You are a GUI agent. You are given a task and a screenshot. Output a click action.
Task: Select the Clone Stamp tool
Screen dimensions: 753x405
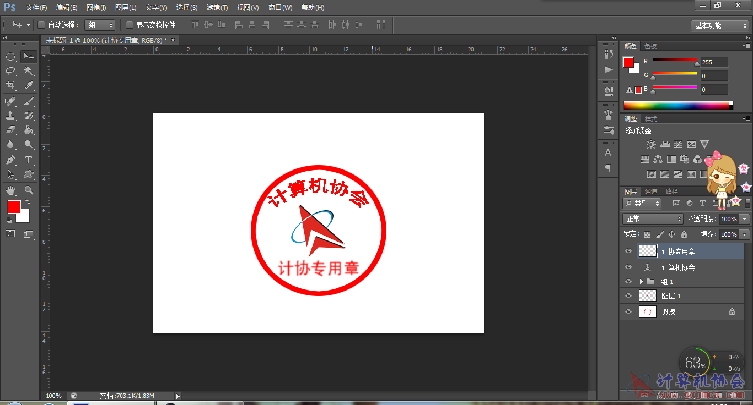(10, 116)
